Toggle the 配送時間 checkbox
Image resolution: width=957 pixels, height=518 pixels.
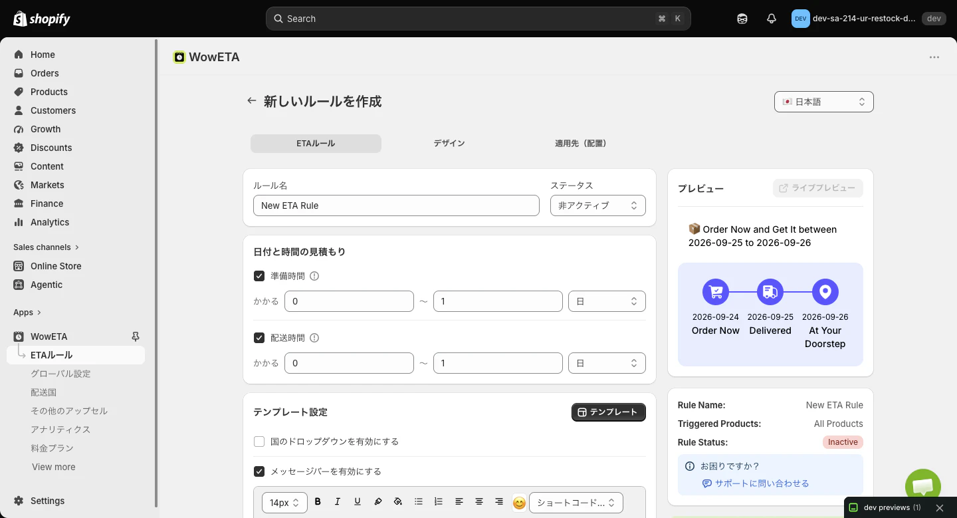[x=259, y=338]
